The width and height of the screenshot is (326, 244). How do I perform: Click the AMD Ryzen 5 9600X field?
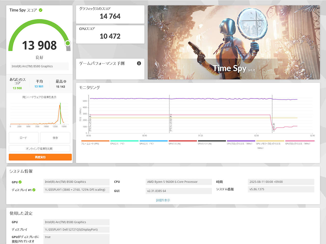(x=179, y=182)
